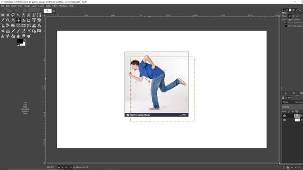
Task: Open the px unit dropdown in status bar
Action: coord(60,167)
